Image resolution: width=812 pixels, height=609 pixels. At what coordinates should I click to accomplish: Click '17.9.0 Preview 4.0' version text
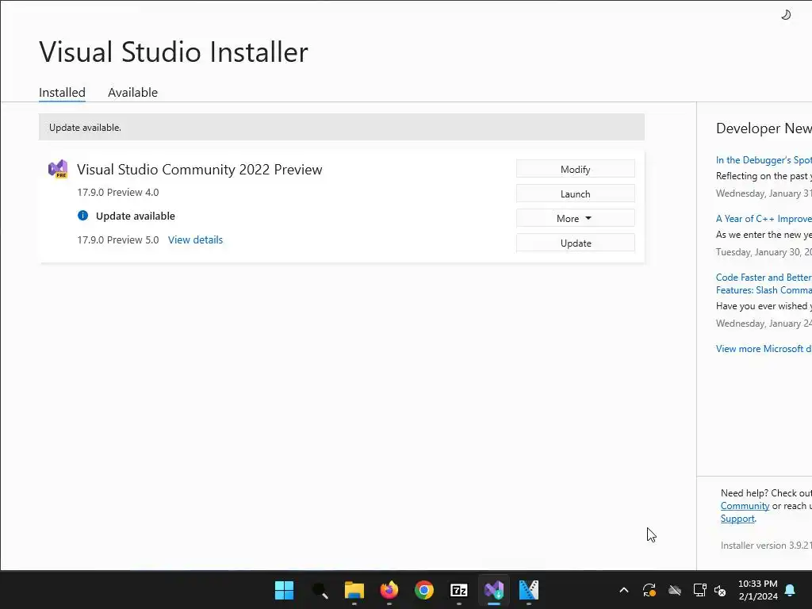tap(118, 192)
